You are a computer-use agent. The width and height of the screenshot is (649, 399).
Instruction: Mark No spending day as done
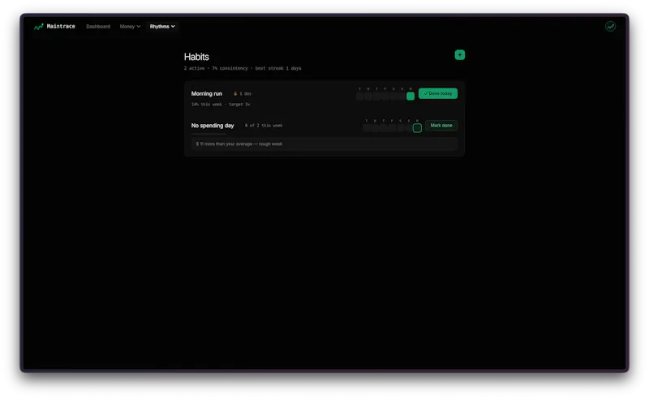441,126
